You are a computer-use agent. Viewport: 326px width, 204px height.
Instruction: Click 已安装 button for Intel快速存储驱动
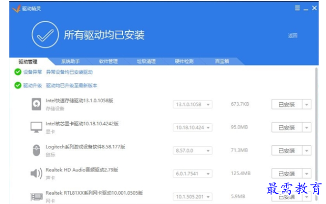287,104
